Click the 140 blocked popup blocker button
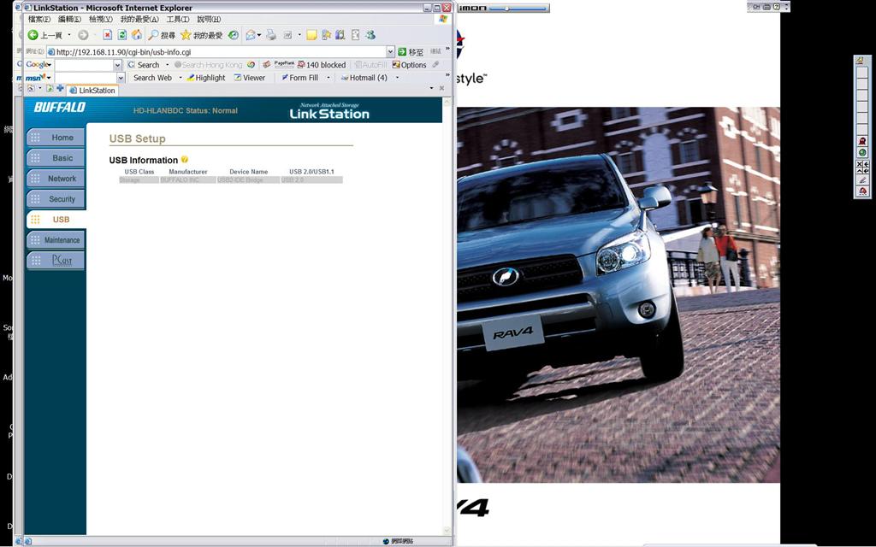The image size is (876, 547). (x=322, y=65)
